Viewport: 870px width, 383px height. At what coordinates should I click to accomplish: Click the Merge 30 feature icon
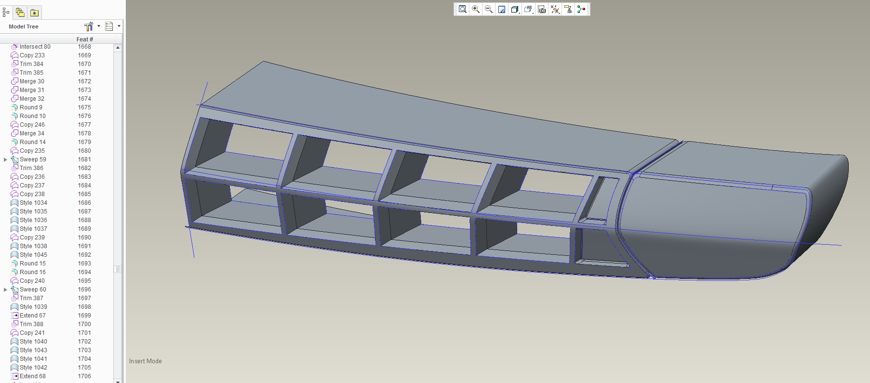(x=14, y=81)
